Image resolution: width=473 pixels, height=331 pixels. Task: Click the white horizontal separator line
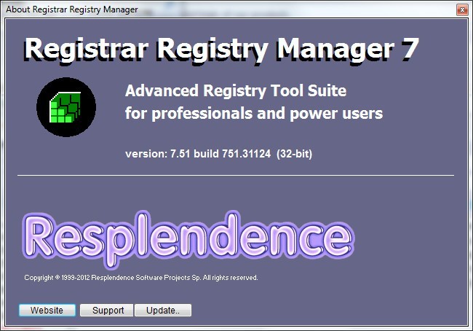pos(236,175)
